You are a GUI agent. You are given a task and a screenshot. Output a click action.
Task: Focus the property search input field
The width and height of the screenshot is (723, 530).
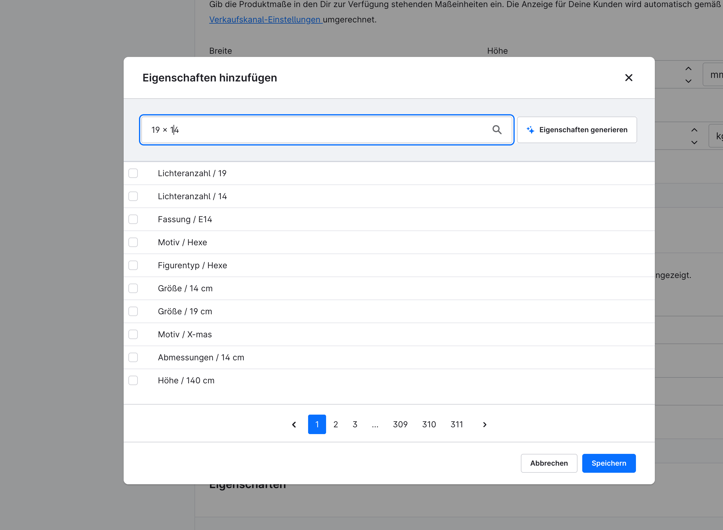coord(327,130)
